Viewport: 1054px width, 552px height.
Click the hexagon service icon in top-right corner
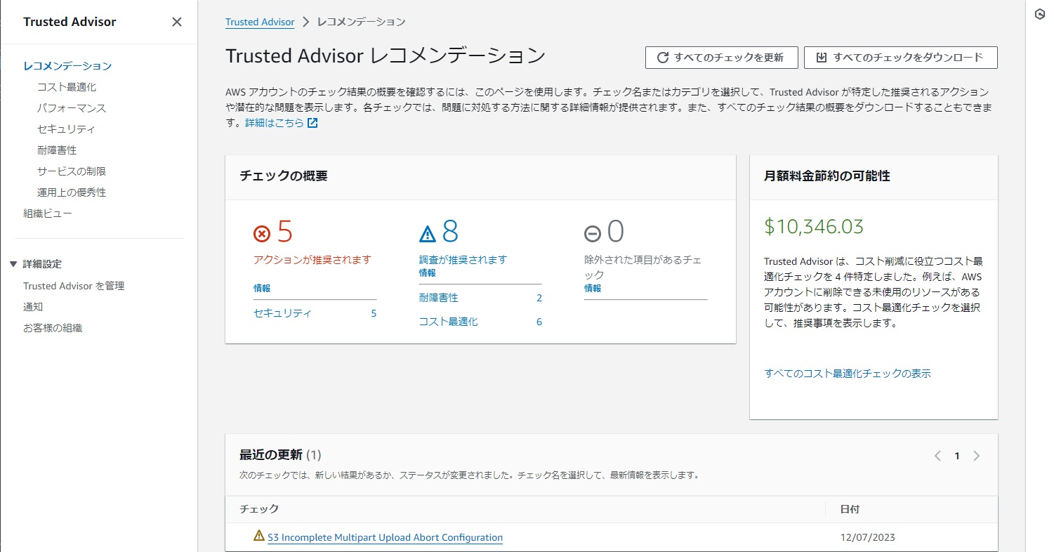[1039, 13]
